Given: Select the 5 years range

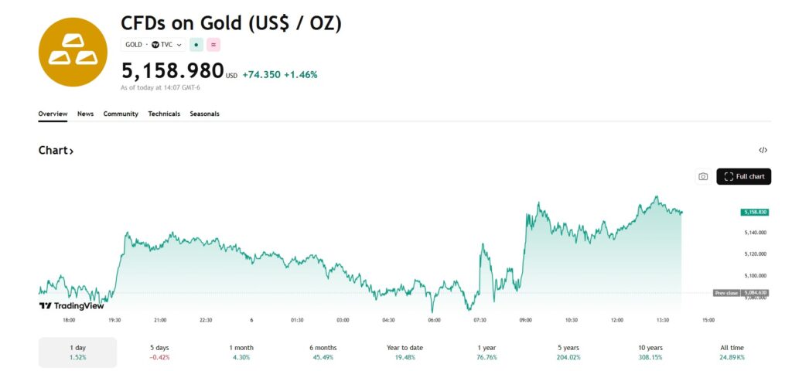Looking at the screenshot, I should [x=568, y=352].
